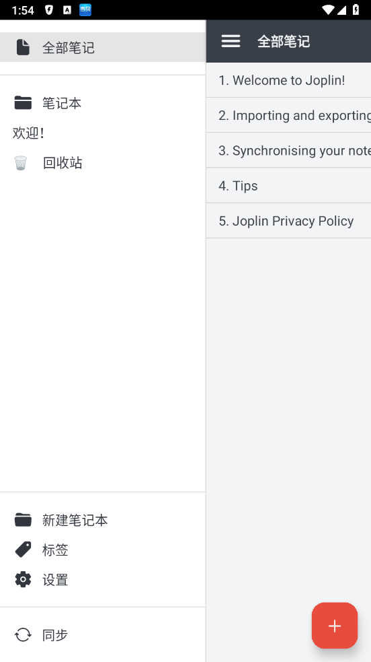
Task: Tap the red plus floating button
Action: pos(335,626)
